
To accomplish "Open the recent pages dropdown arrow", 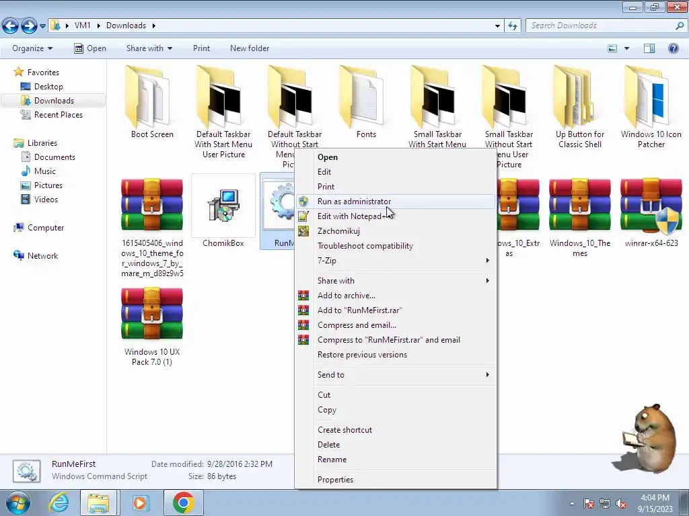I will 42,26.
